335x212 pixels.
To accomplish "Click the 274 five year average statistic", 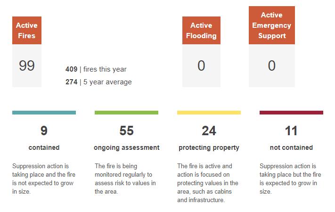I will tap(98, 82).
